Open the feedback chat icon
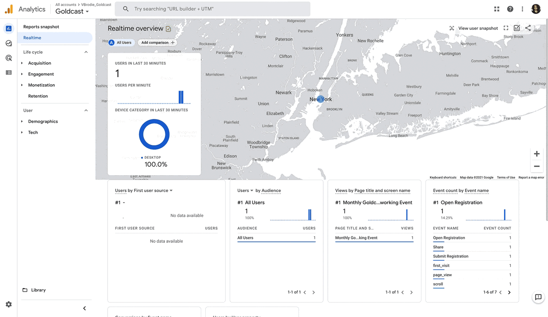Viewport: 548px width, 317px height. coord(538,297)
